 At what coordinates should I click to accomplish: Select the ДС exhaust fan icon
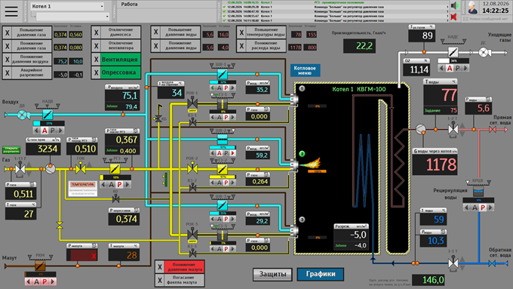(484, 52)
